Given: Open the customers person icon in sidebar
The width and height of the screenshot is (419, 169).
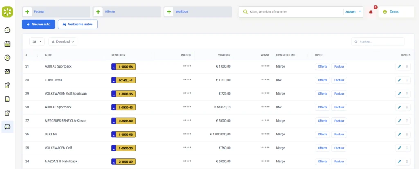Looking at the screenshot, I should pos(7,57).
